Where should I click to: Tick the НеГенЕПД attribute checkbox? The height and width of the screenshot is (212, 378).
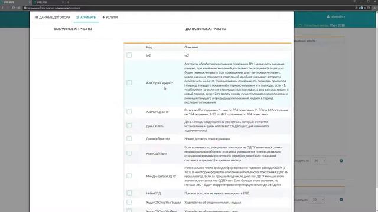(x=129, y=193)
